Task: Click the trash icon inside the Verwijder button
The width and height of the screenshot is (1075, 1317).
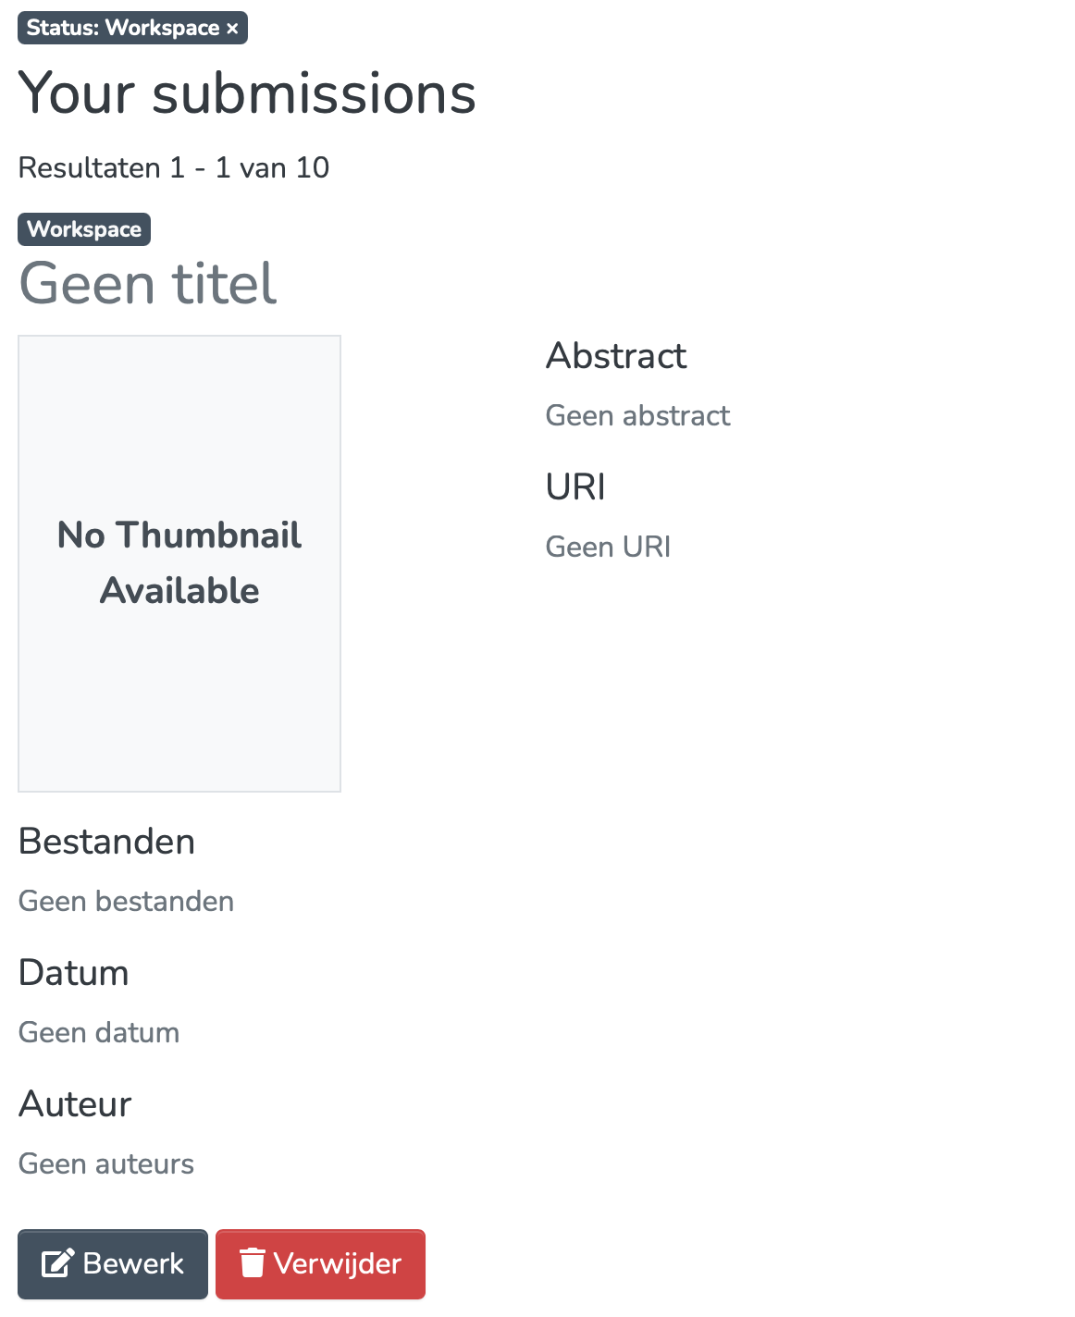Action: 252,1263
